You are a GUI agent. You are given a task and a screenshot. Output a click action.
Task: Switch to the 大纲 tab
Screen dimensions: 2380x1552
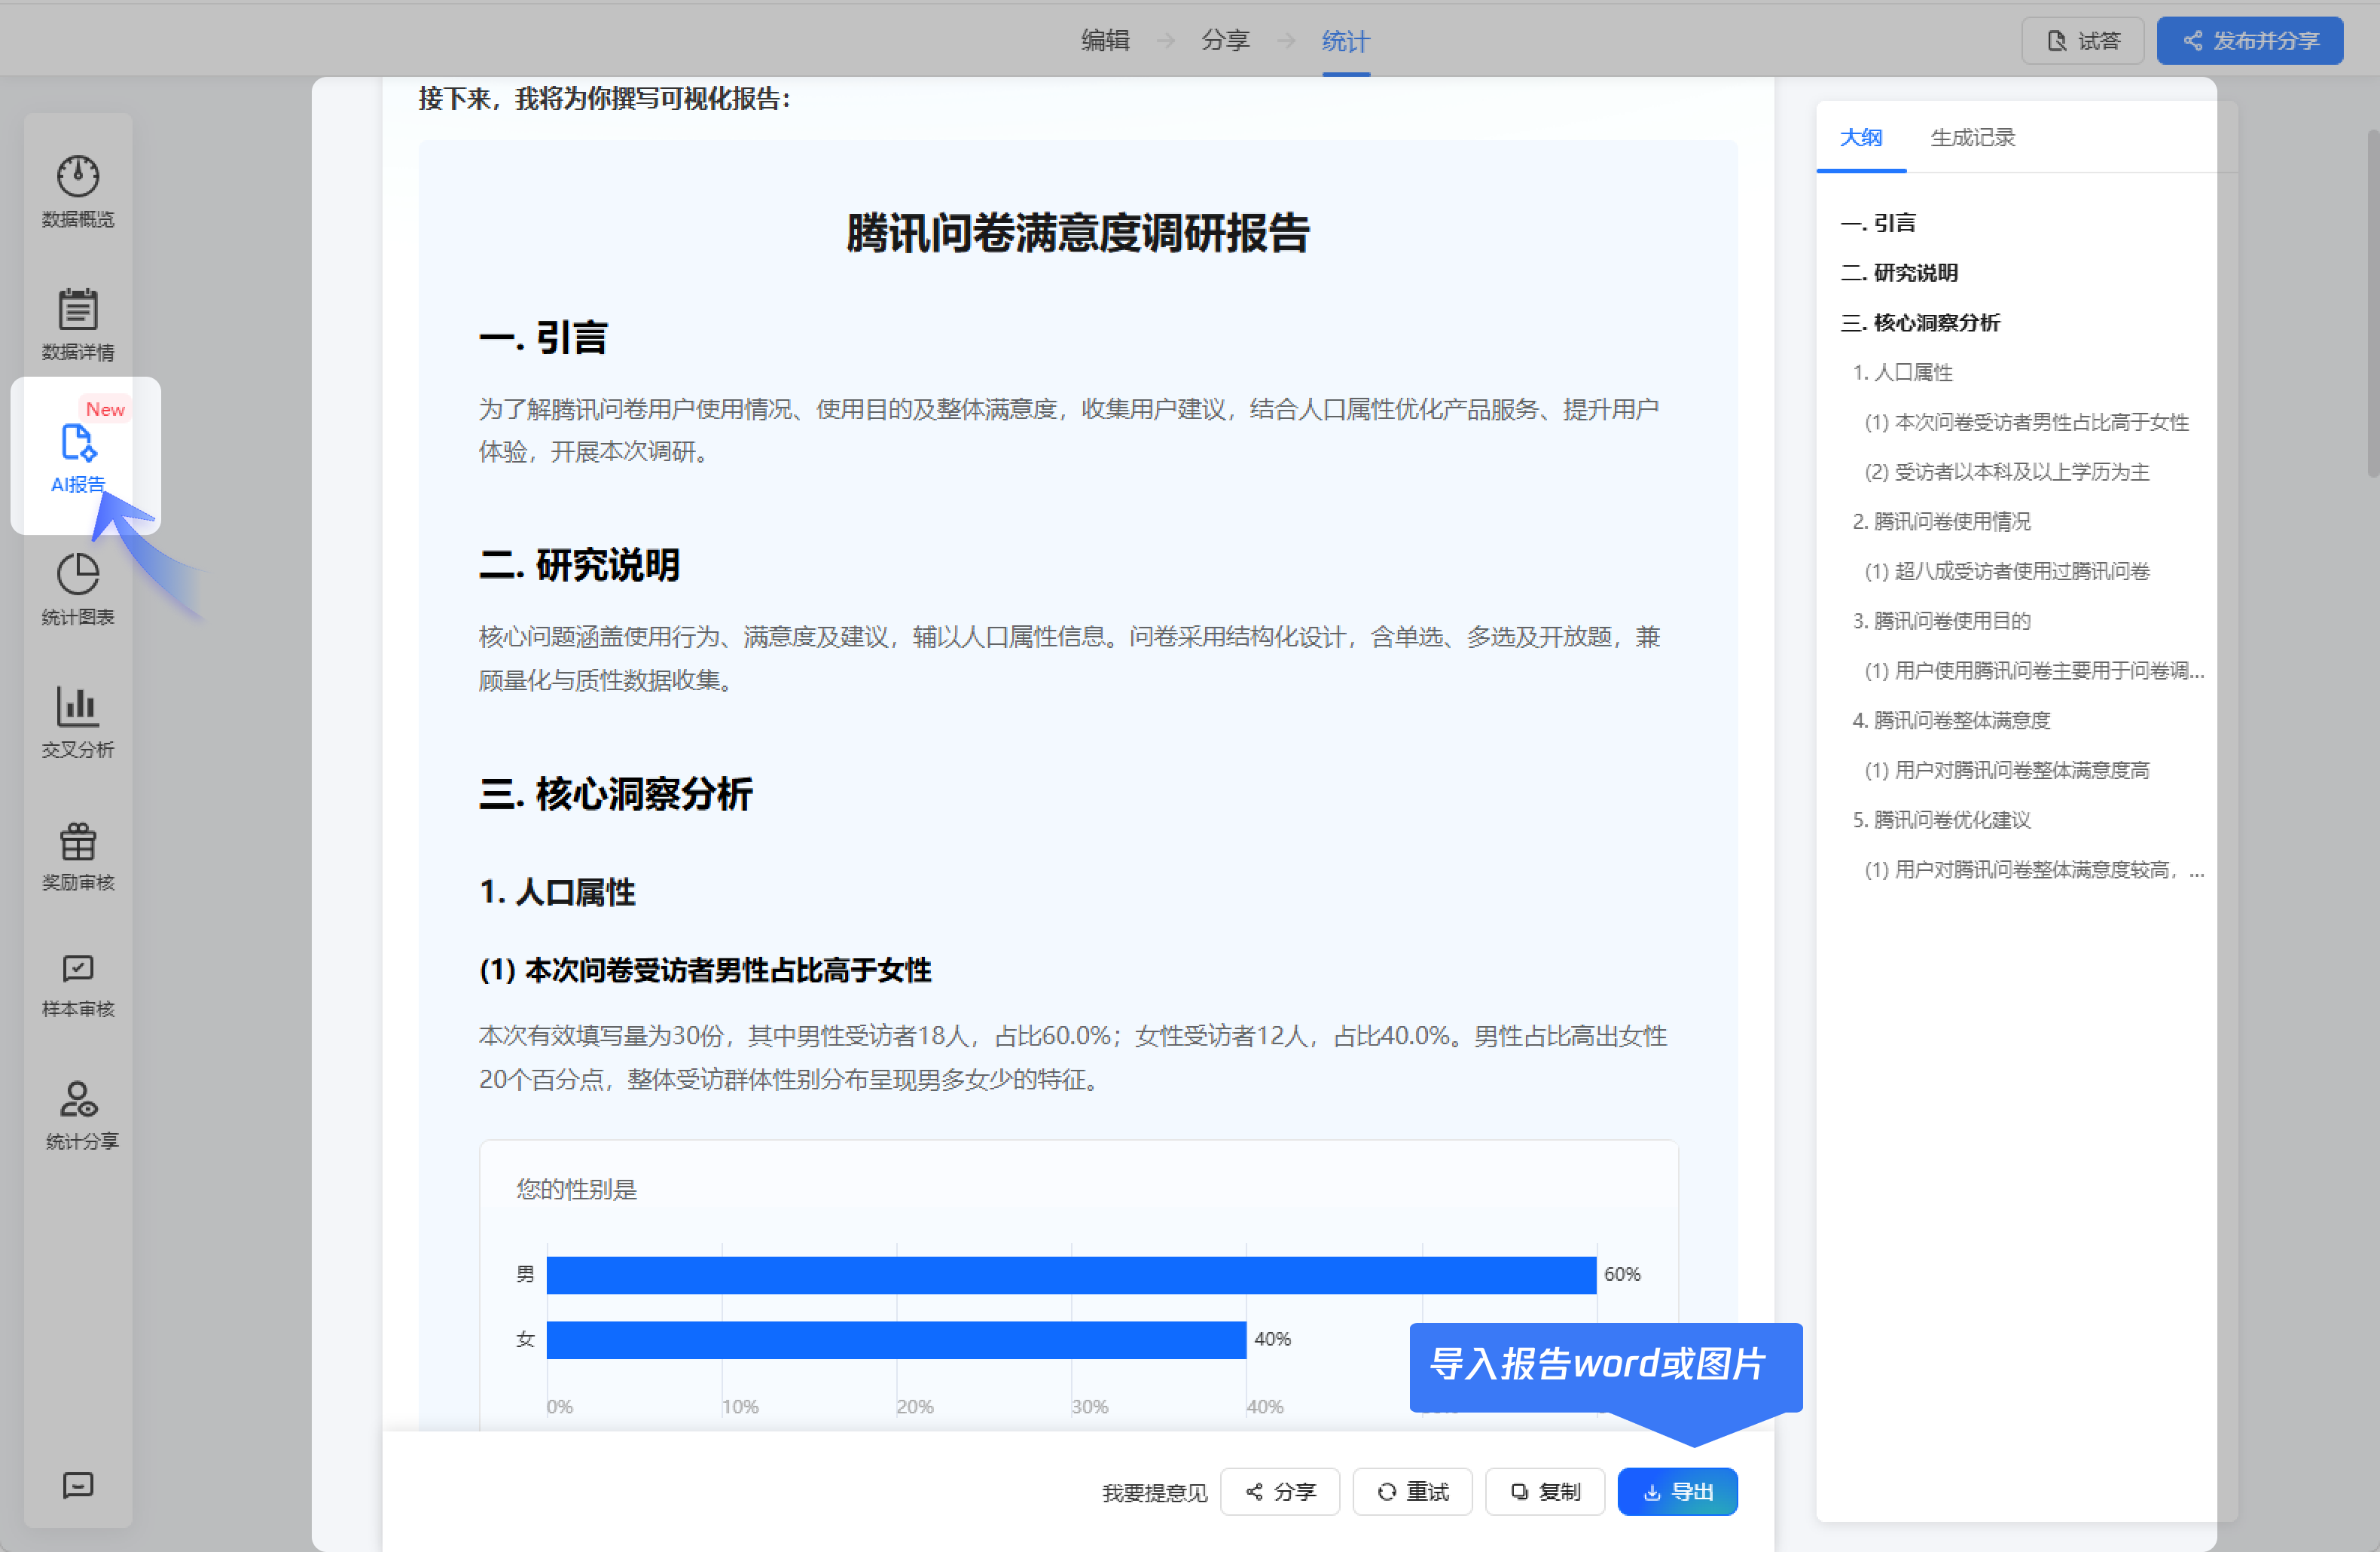coord(1861,138)
